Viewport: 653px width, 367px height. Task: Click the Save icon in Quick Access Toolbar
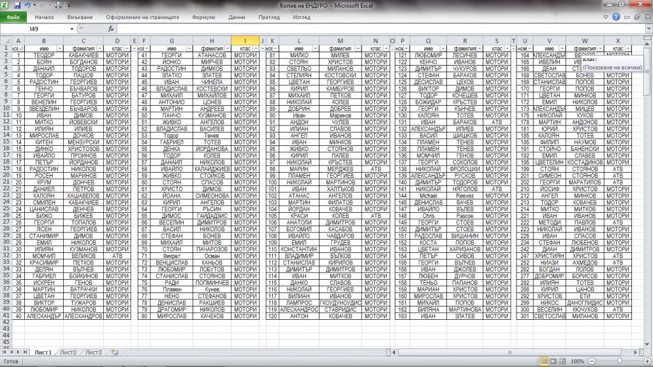click(17, 5)
